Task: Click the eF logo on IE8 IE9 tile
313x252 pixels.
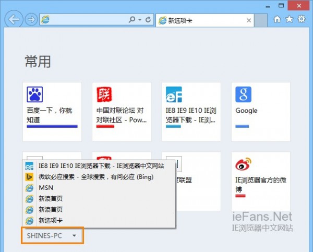Action: tap(174, 94)
